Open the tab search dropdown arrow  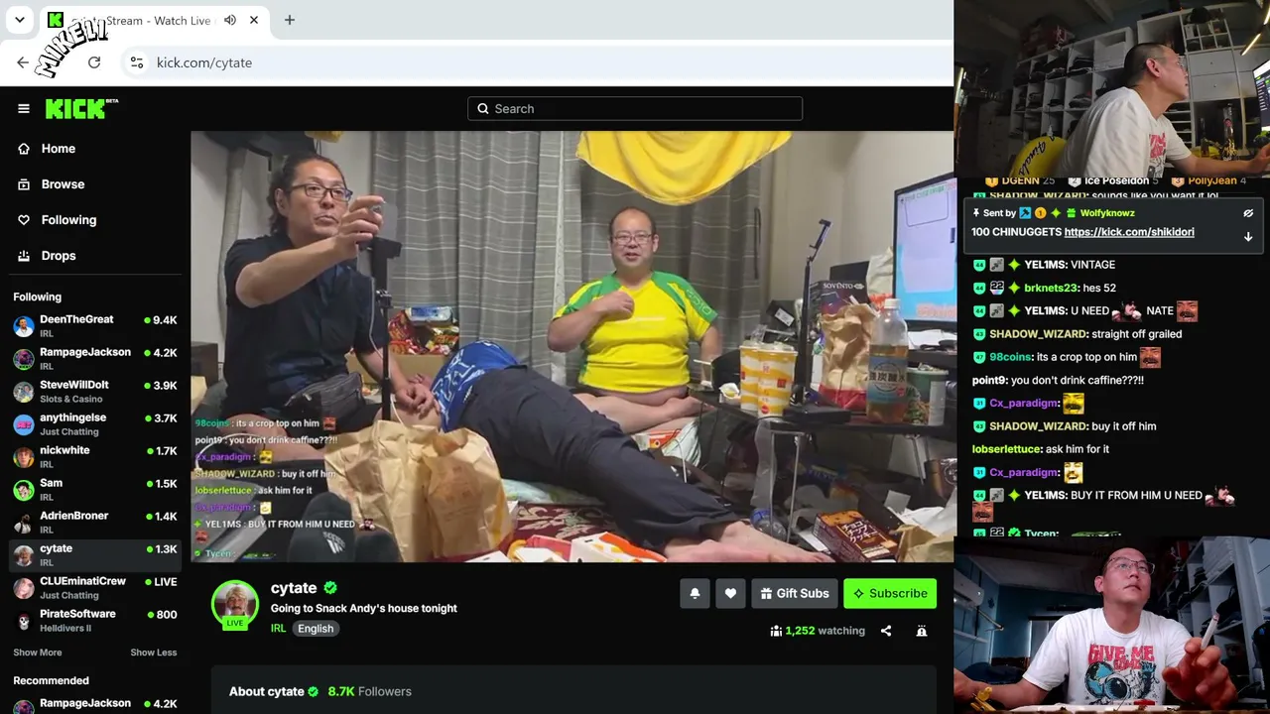(19, 20)
